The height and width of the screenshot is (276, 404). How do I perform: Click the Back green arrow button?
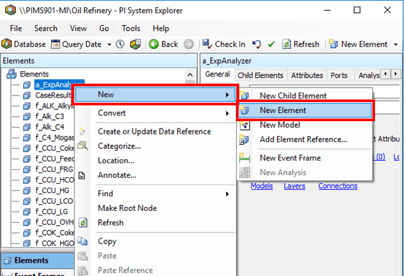pyautogui.click(x=154, y=44)
